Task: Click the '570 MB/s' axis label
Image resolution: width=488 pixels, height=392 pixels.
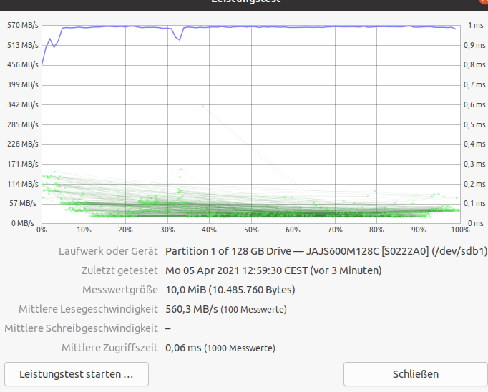Action: (23, 25)
